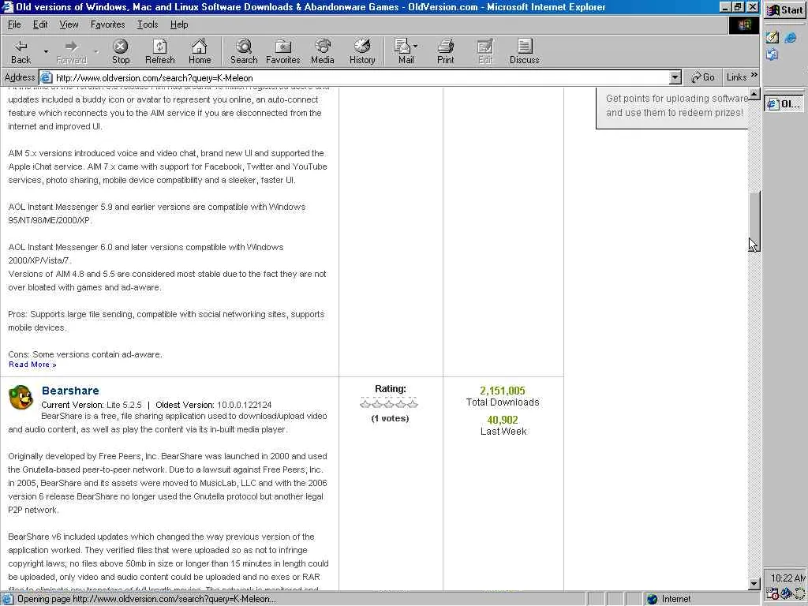Show browsing History from toolbar
This screenshot has height=606, width=808.
[x=361, y=51]
